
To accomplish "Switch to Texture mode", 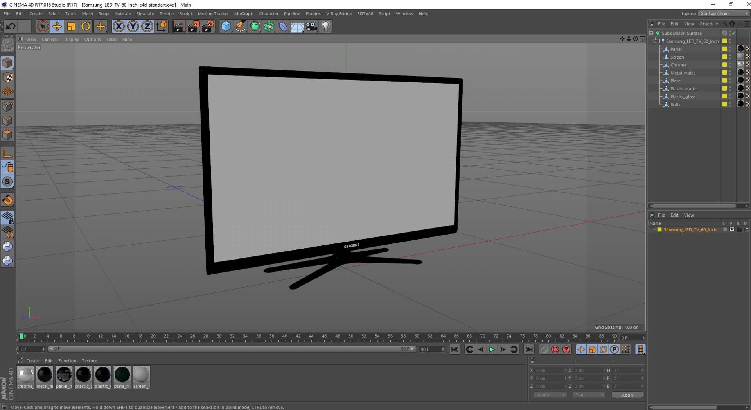I will 7,77.
